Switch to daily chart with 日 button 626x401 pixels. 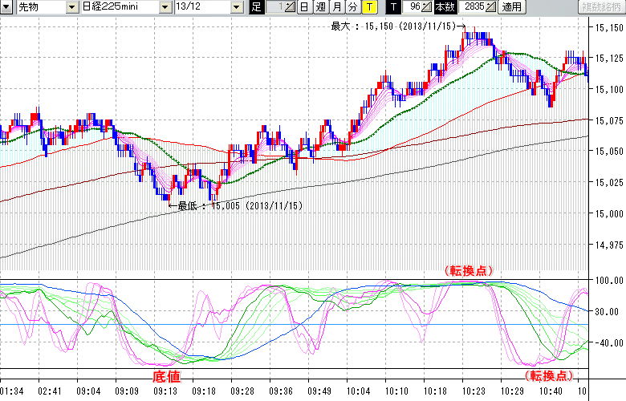304,7
